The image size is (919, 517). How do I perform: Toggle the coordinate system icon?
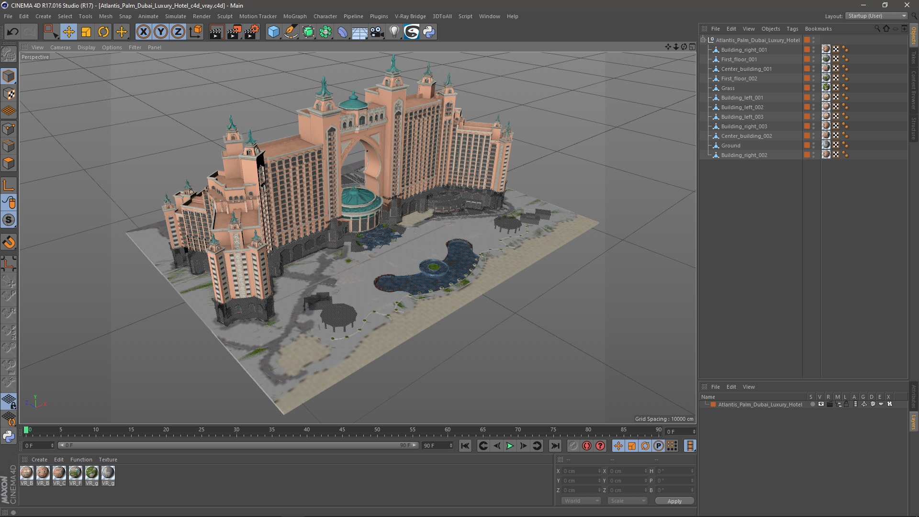point(195,32)
